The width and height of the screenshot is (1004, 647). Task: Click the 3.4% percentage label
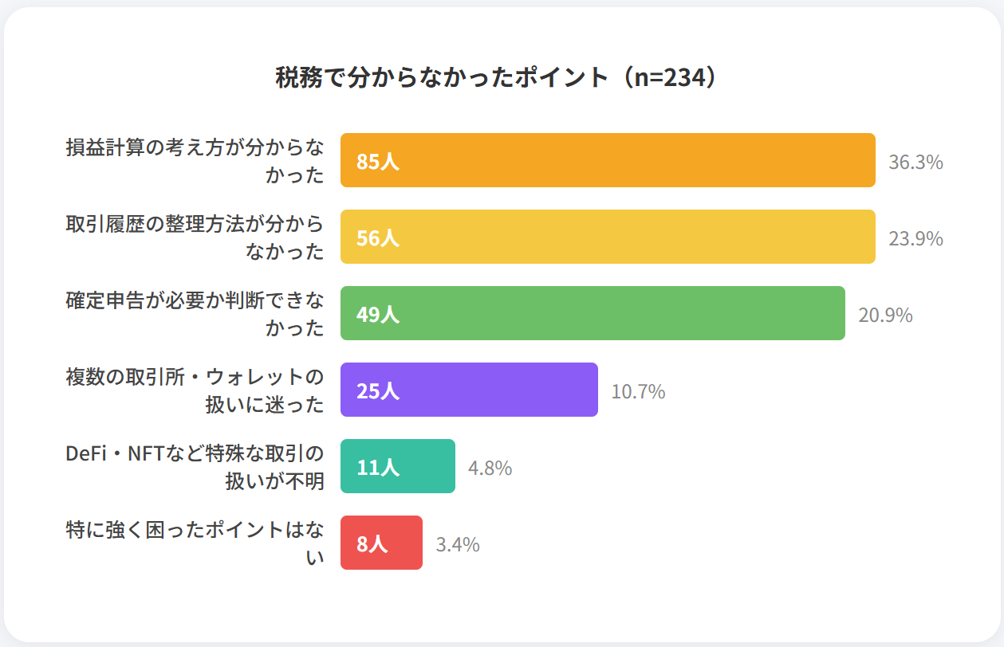pos(458,545)
